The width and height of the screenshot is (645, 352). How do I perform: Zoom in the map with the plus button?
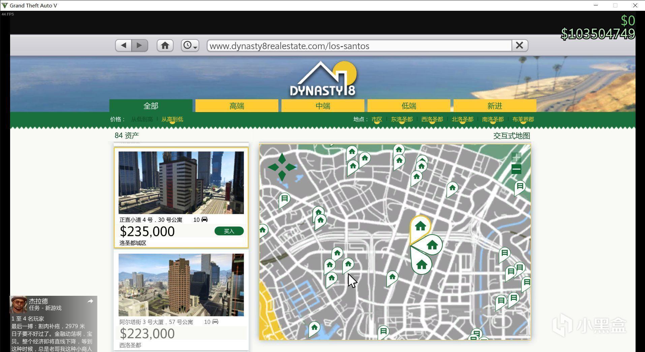[x=516, y=157]
